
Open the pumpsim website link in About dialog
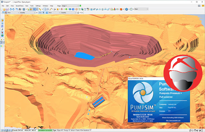click(x=173, y=120)
